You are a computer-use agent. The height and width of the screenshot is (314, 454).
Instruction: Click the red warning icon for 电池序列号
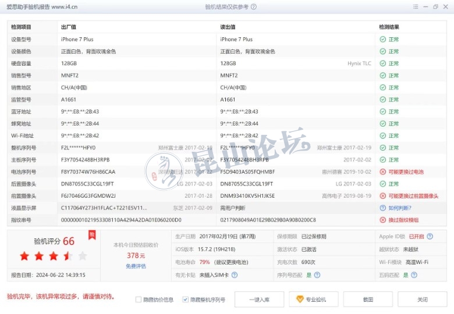pos(382,172)
